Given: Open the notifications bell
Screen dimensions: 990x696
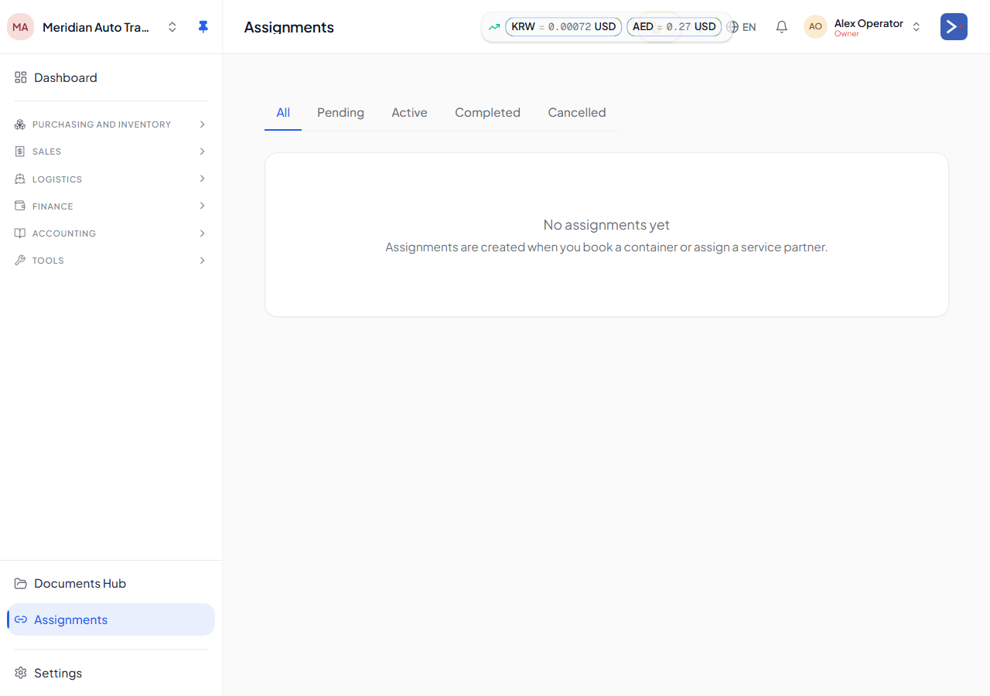Looking at the screenshot, I should pyautogui.click(x=782, y=27).
